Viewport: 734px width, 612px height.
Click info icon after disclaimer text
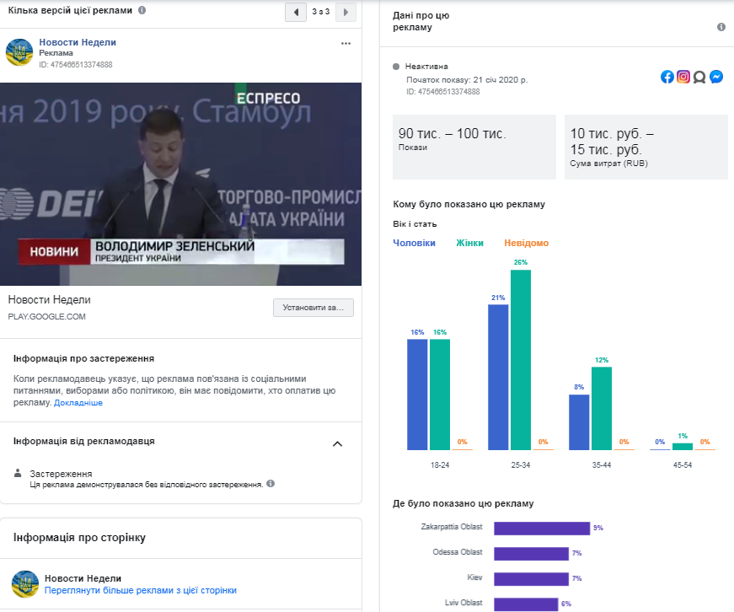coord(271,484)
